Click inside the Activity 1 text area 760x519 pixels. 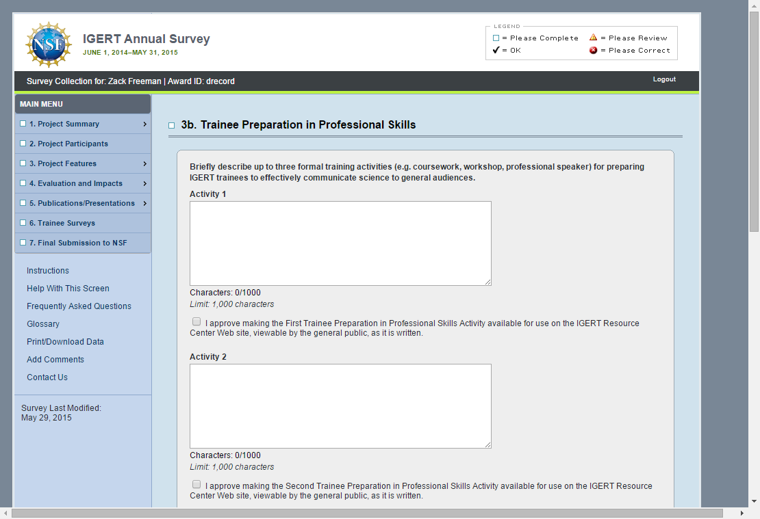tap(340, 243)
